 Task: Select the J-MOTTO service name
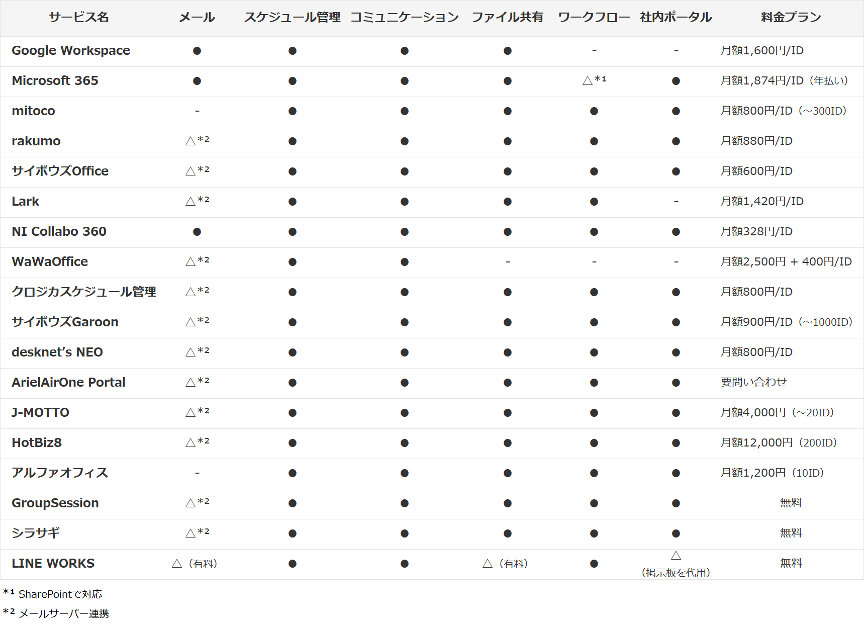pos(41,413)
